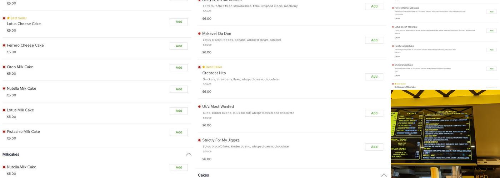Select the Cakes category header

(x=203, y=175)
